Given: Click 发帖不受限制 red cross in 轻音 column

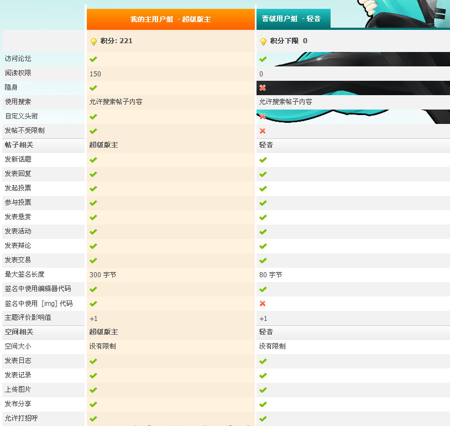Looking at the screenshot, I should click(263, 131).
